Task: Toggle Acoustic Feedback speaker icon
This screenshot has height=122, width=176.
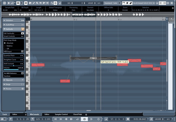Action: click(26, 3)
